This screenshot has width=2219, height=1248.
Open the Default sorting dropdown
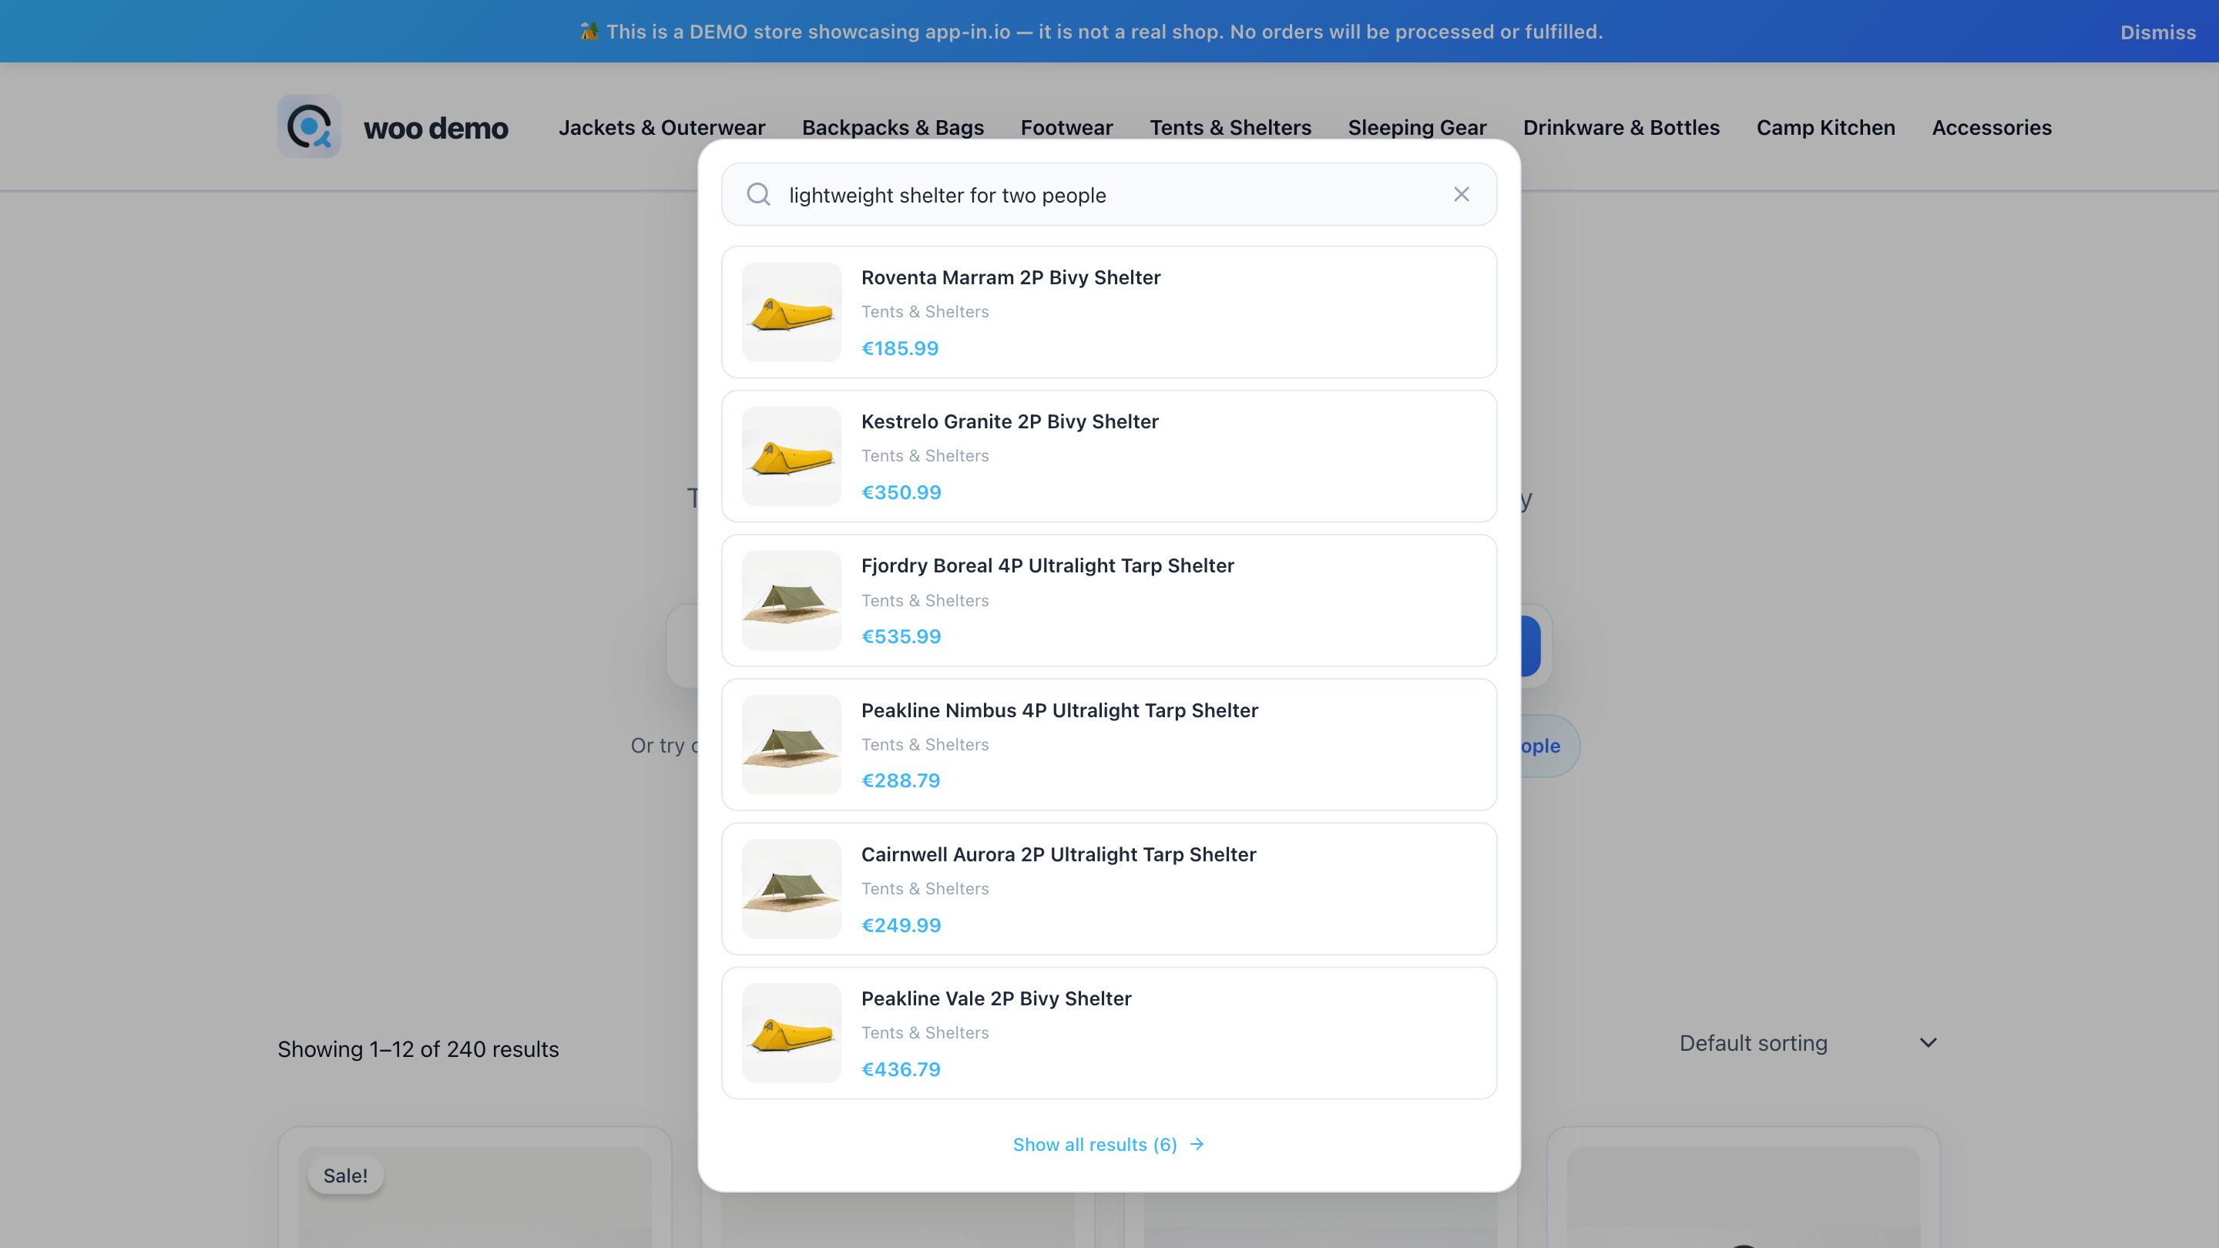click(x=1808, y=1043)
